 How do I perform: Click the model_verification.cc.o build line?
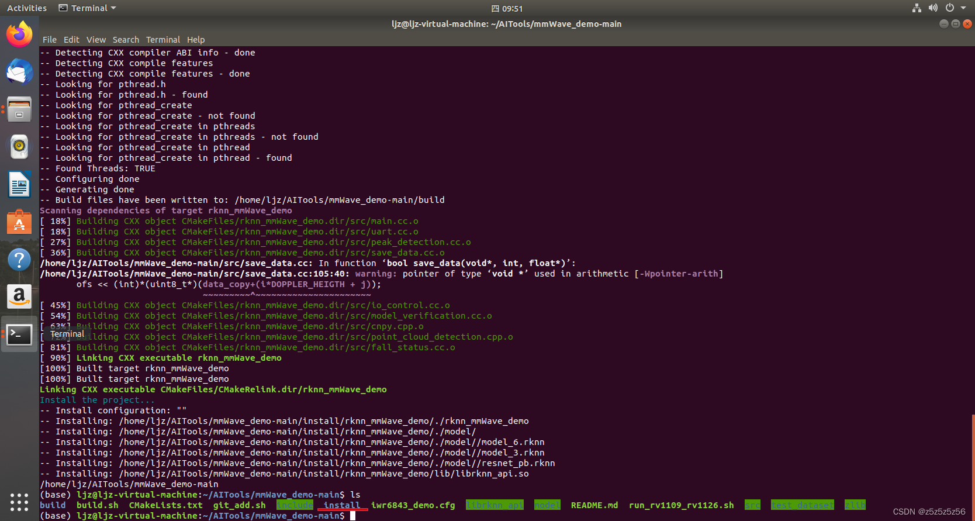click(266, 316)
